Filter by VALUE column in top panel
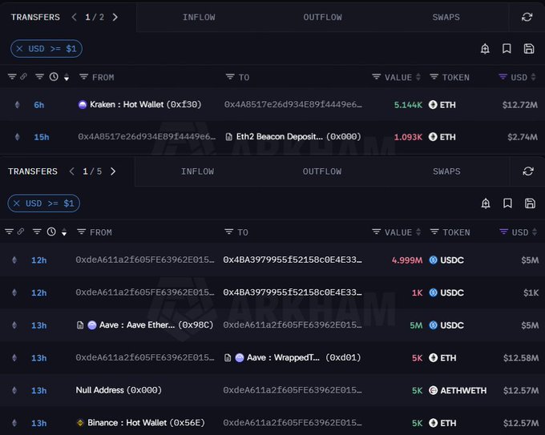This screenshot has height=435, width=545. pos(377,77)
